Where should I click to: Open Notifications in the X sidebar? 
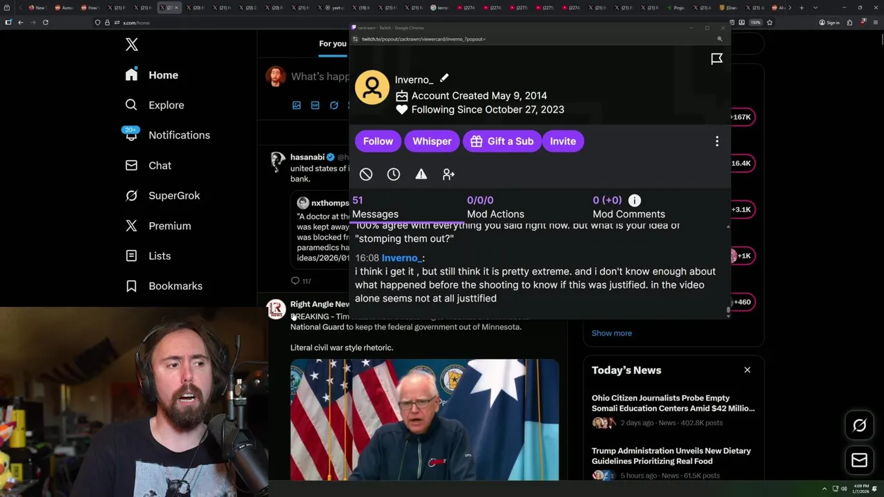pos(166,135)
